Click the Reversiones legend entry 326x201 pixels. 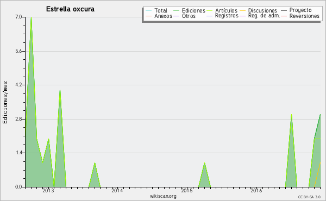pyautogui.click(x=300, y=16)
